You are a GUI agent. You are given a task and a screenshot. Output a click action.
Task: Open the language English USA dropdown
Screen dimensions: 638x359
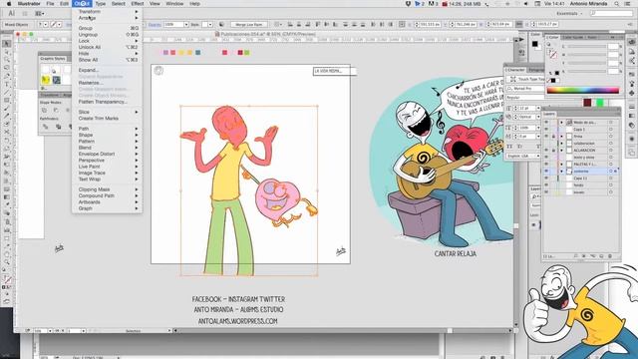click(523, 156)
